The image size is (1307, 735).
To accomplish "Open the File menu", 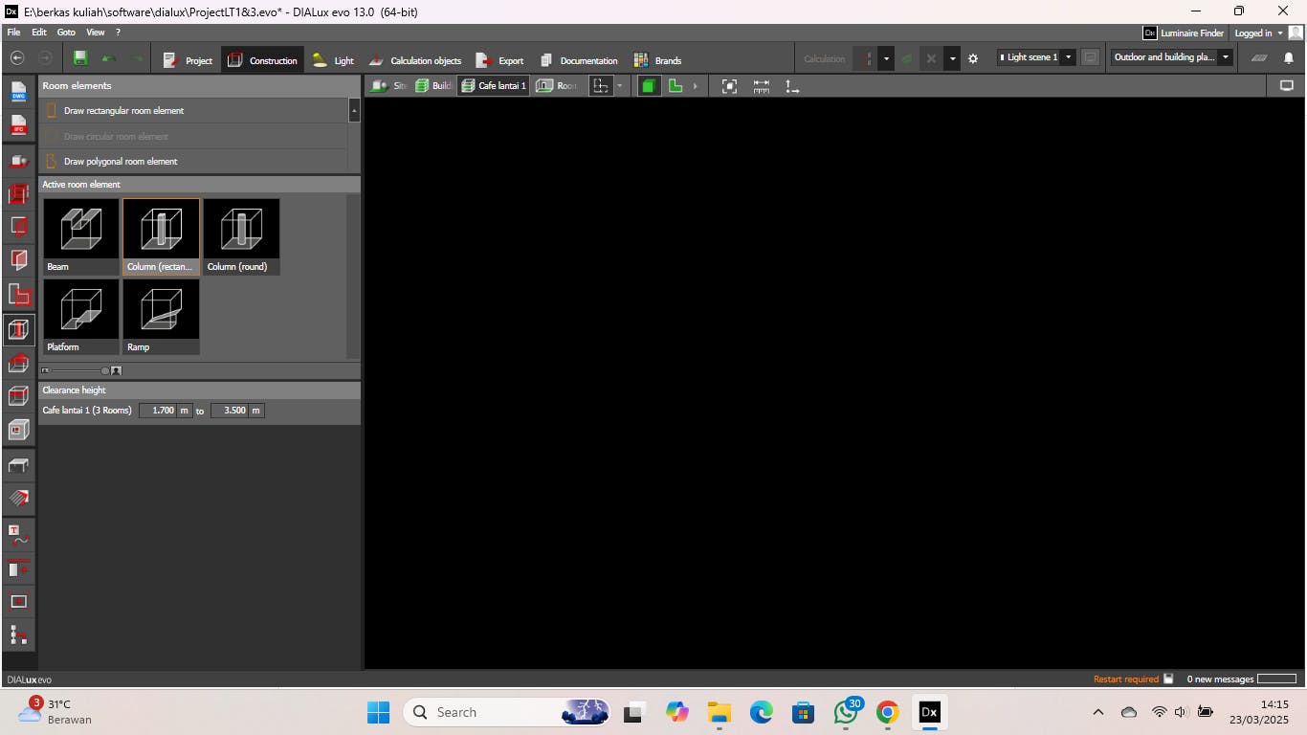I will 13,33.
